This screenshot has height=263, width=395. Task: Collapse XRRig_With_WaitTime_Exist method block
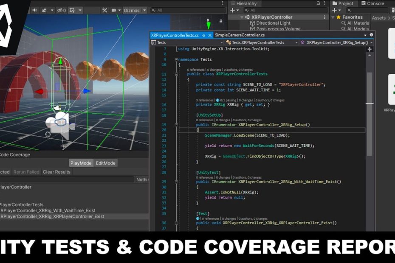pyautogui.click(x=176, y=182)
